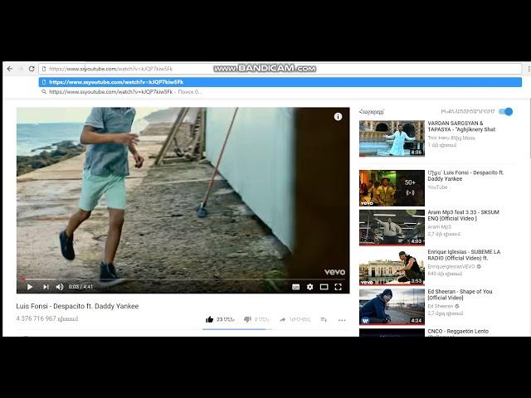Open the Chrome three-dot menu

(529, 69)
